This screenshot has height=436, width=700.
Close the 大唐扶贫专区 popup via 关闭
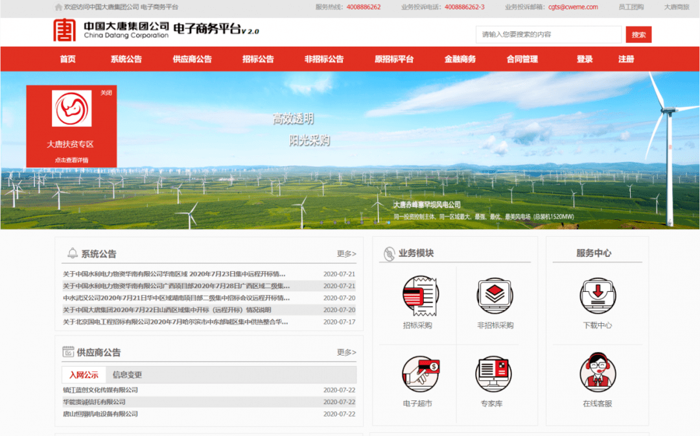point(106,93)
